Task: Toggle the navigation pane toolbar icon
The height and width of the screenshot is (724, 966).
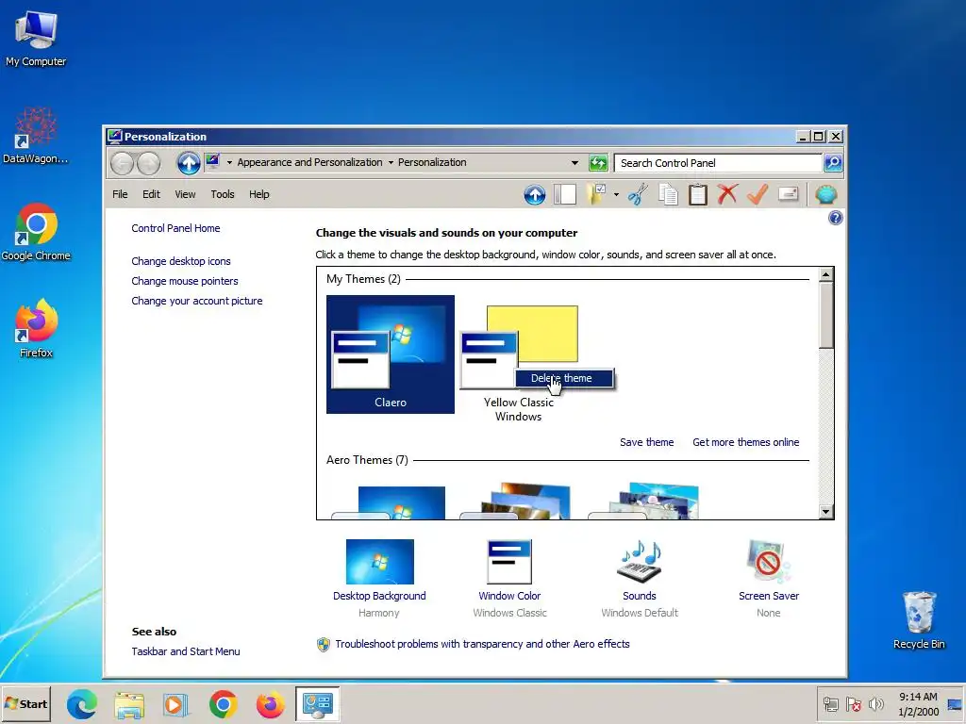Action: coord(565,194)
